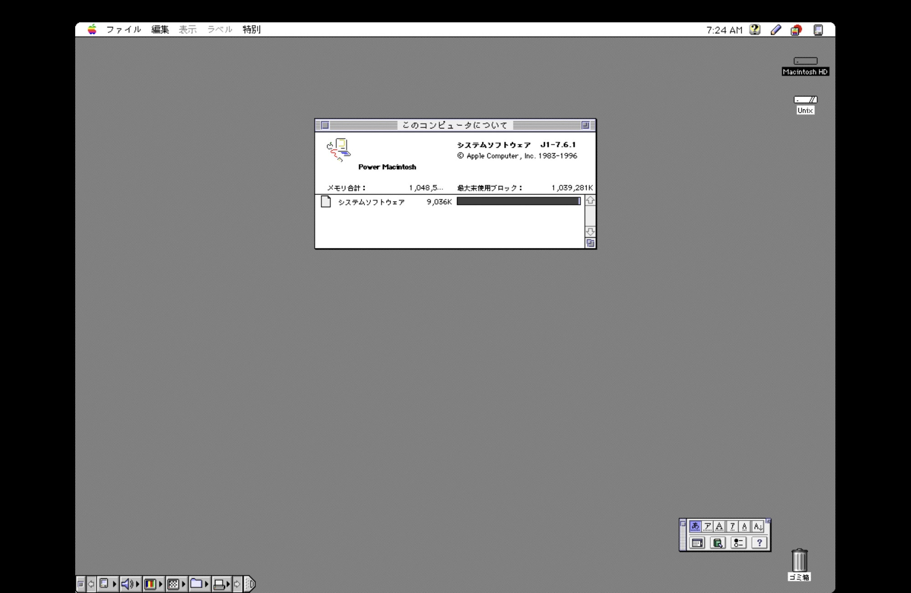This screenshot has width=911, height=593.
Task: Click the Power Macintosh label
Action: pos(387,167)
